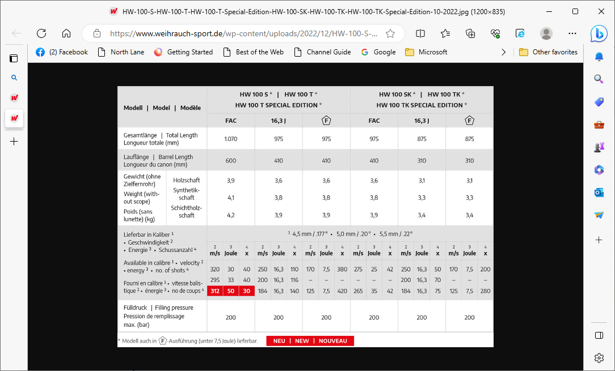Go to the home page icon
The width and height of the screenshot is (615, 371).
coord(66,33)
